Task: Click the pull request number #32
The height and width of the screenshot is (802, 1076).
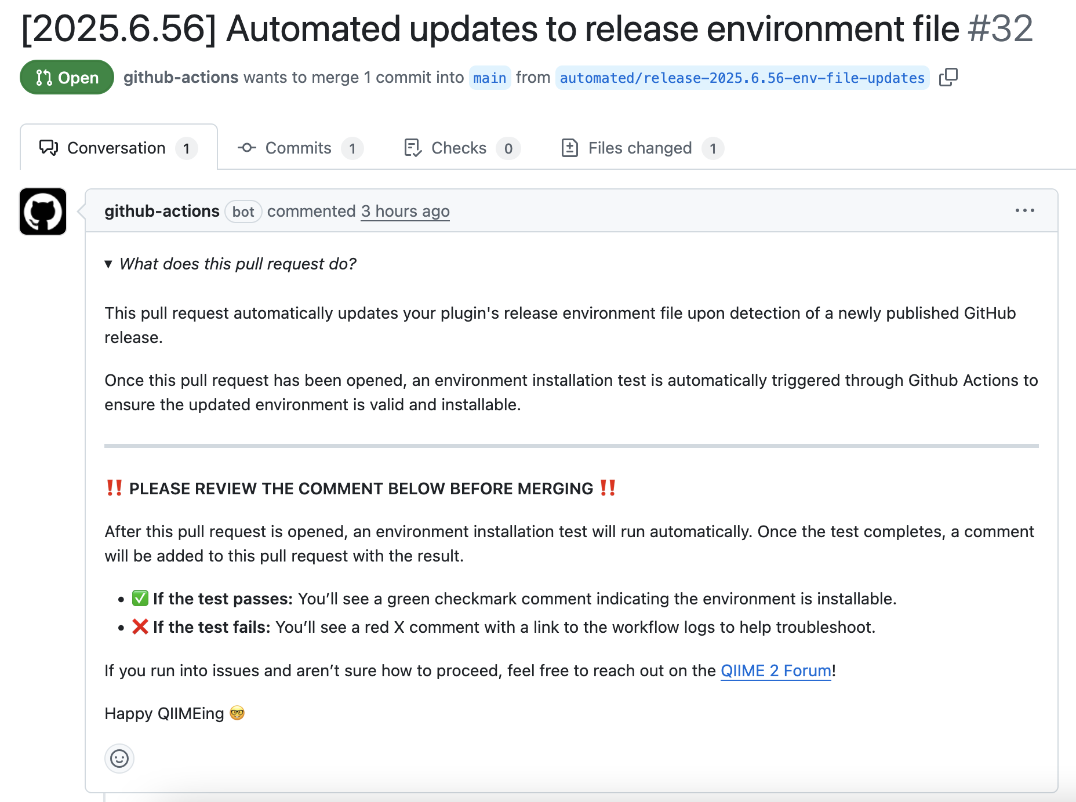Action: (1001, 28)
